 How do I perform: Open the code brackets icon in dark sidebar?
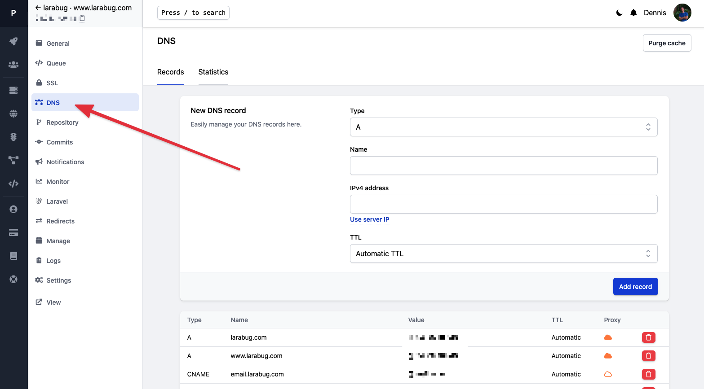click(x=13, y=184)
